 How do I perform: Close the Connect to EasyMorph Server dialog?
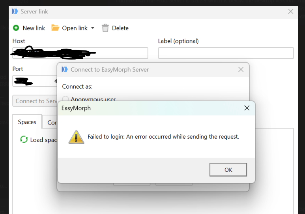241,70
